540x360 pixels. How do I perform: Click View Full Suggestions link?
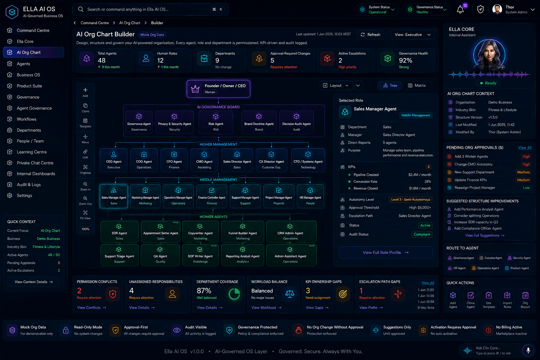(x=485, y=236)
